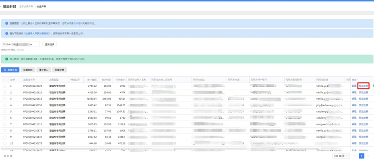
Task: Click the invoice number FP202304210929
Action: (33, 86)
